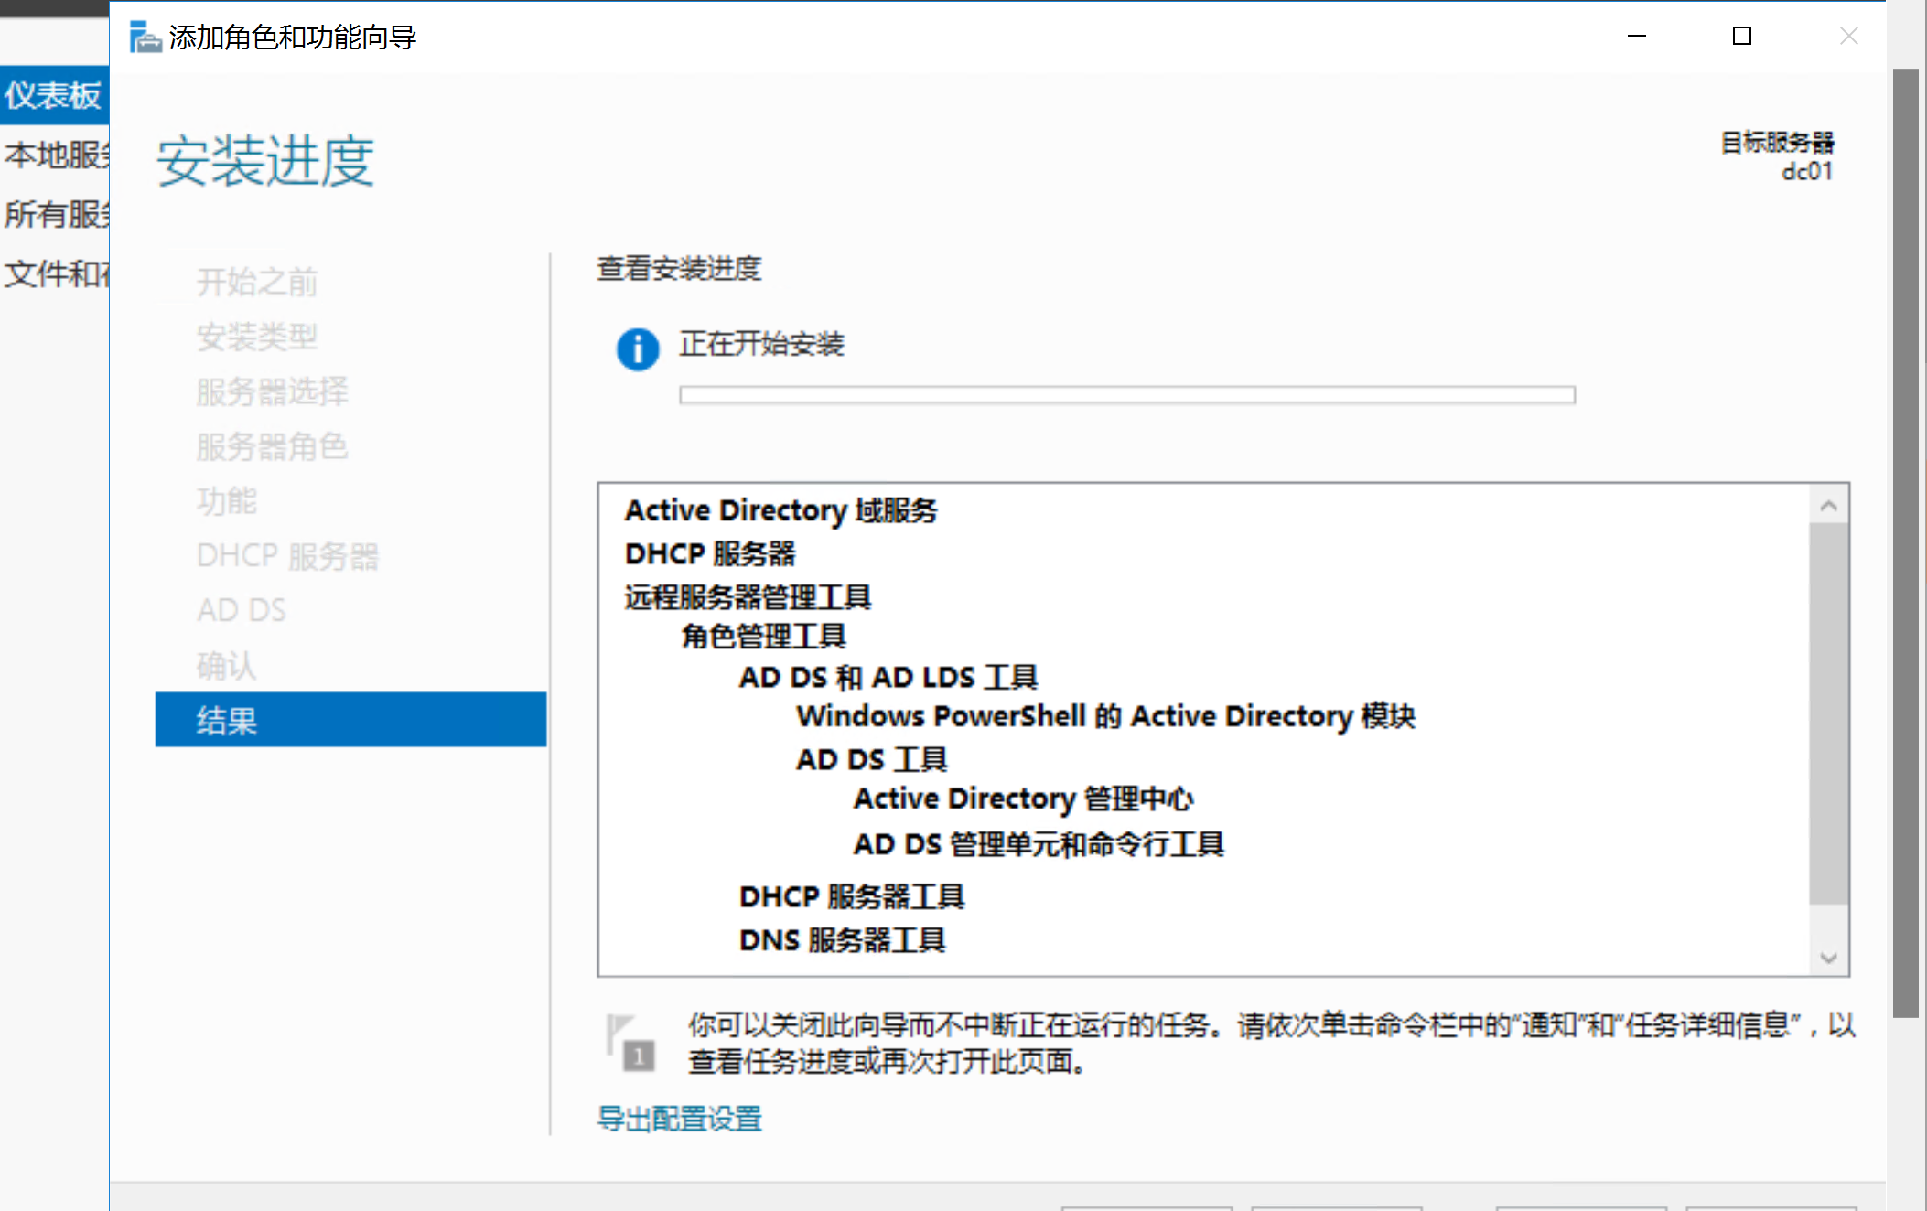Click the 安装进度 page title
This screenshot has height=1211, width=1927.
(265, 161)
